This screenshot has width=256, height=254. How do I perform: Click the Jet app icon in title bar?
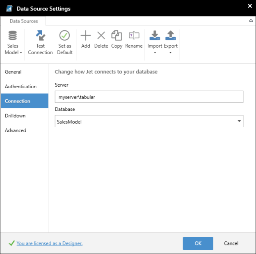[x=9, y=9]
